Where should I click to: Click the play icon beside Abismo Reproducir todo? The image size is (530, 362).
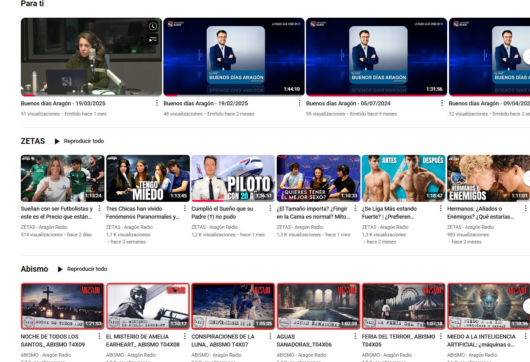(60, 269)
